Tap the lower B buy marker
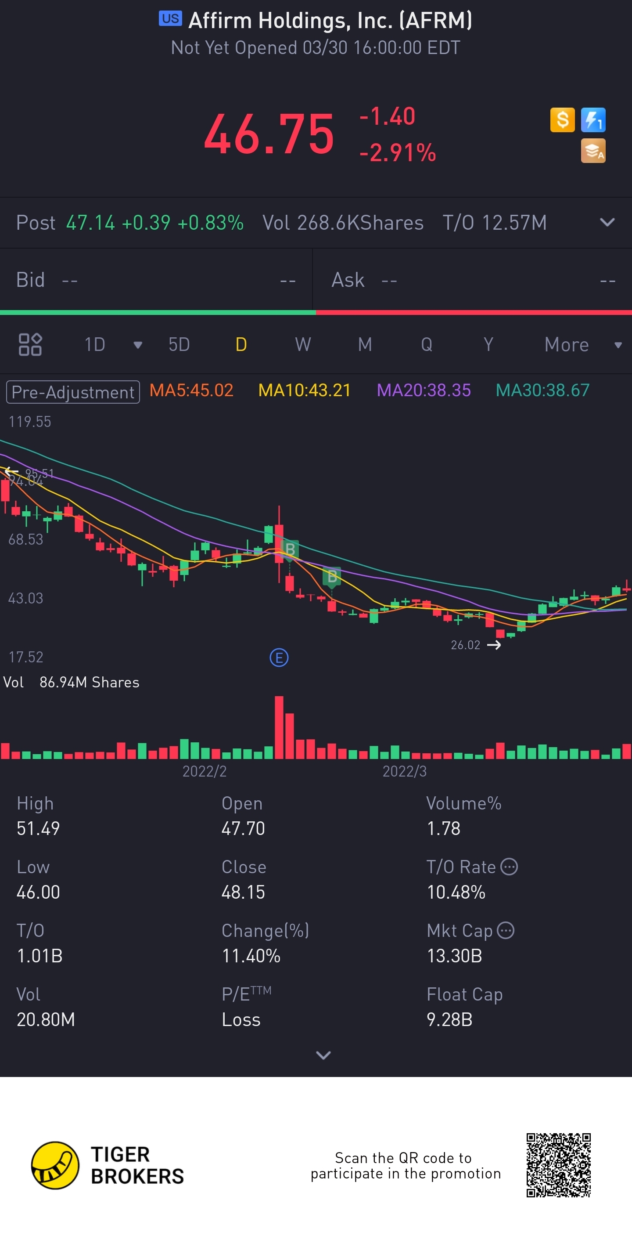This screenshot has height=1254, width=632. pos(332,577)
